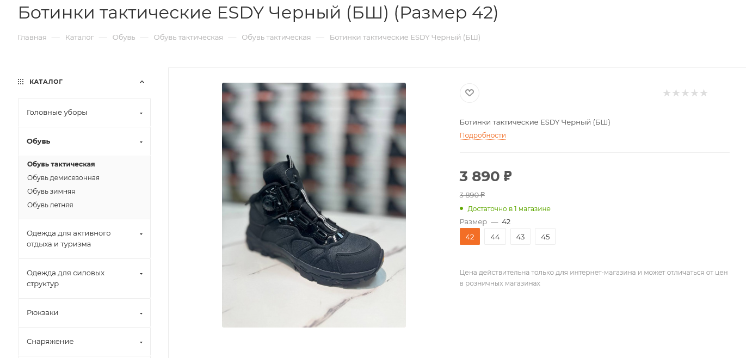Open the tactical boot product photo

coord(314,205)
